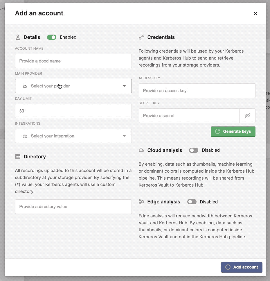Viewport: 270px width, 281px height.
Task: Click the cloud icon beside Cloud analysis
Action: 141,150
